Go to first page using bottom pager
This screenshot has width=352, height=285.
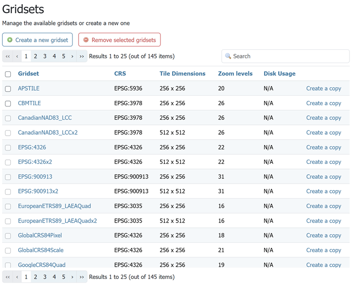point(8,277)
